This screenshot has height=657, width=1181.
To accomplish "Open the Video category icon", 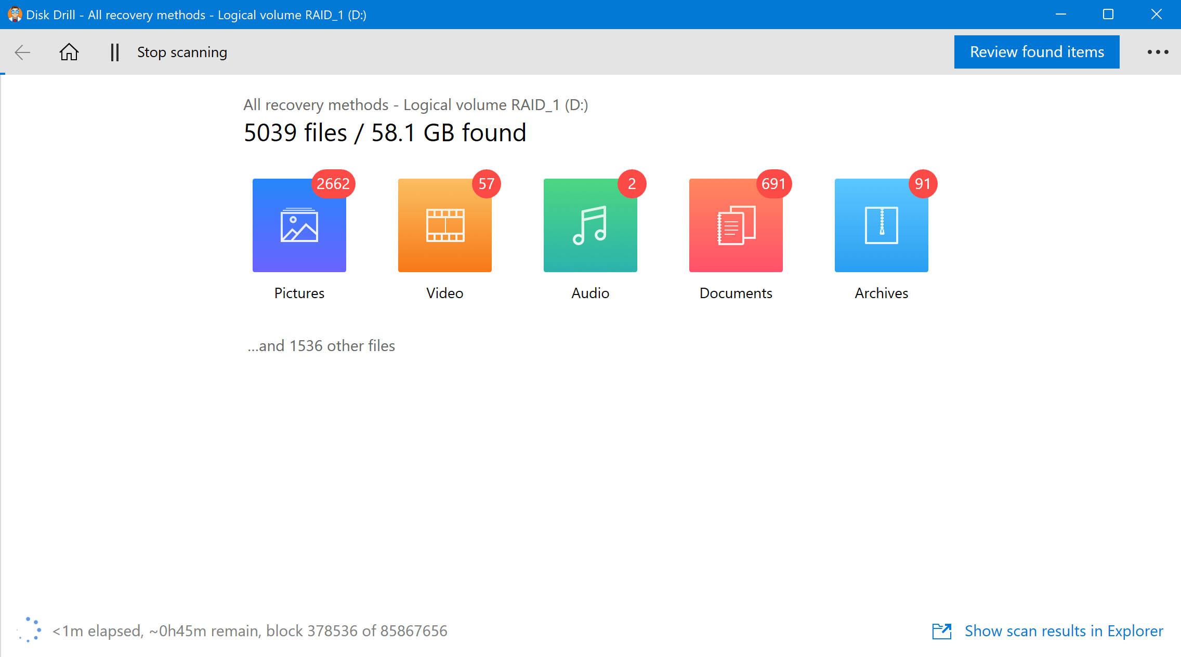I will 444,225.
